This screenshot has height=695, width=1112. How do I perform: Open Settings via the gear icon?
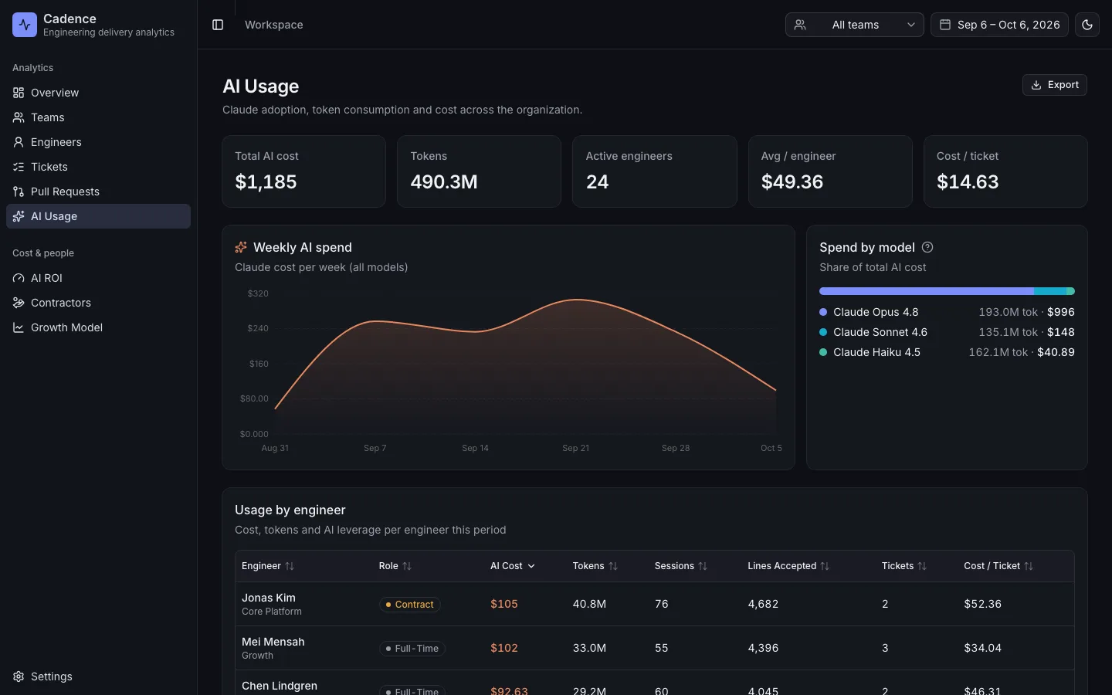[x=19, y=676]
